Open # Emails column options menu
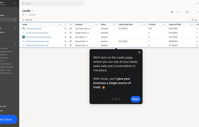Image resolution: width=199 pixels, height=127 pixels. (164, 24)
